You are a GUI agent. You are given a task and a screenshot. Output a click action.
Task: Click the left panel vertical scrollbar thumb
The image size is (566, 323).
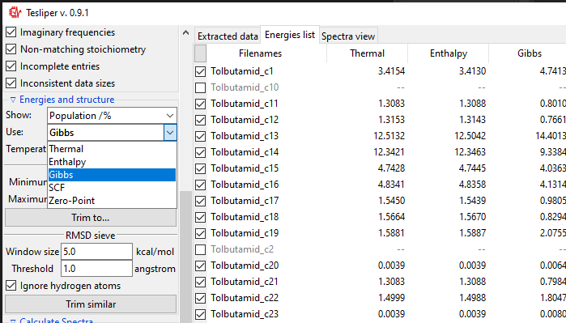click(x=186, y=257)
